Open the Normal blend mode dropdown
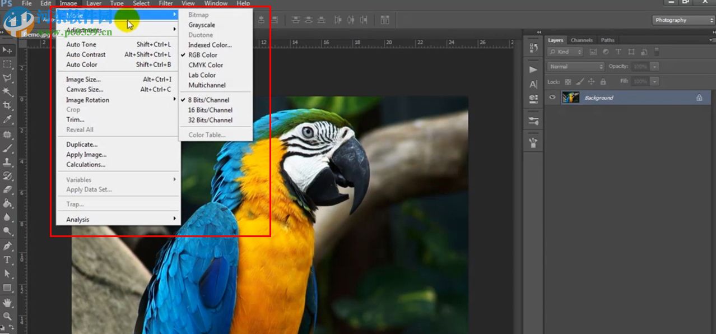The width and height of the screenshot is (716, 334). click(x=576, y=67)
